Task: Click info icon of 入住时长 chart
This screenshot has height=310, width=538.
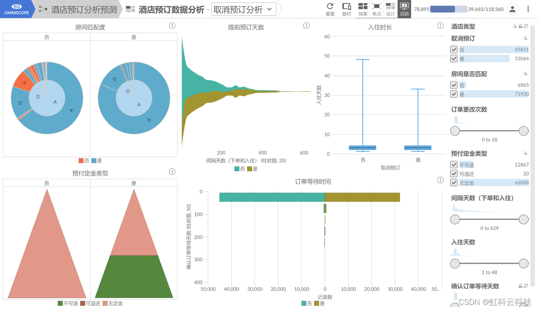Action: (440, 25)
